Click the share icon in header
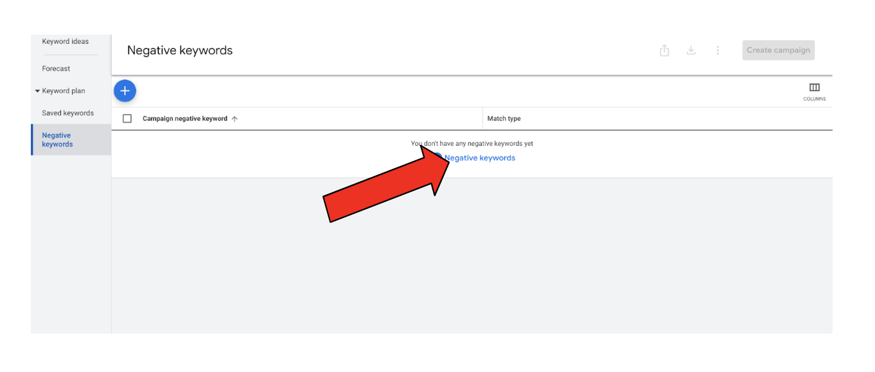Viewport: 875px width, 372px height. point(664,51)
